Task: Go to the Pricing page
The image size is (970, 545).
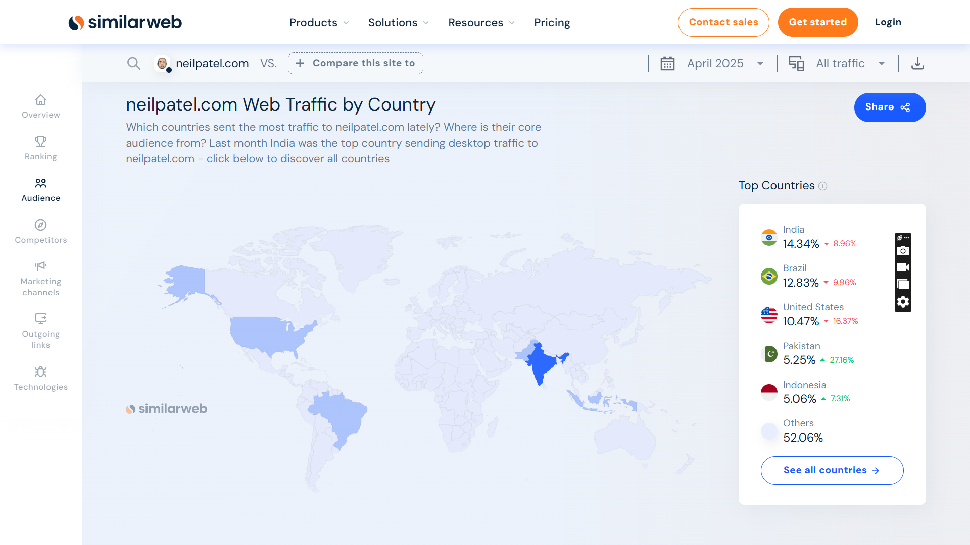Action: [552, 23]
